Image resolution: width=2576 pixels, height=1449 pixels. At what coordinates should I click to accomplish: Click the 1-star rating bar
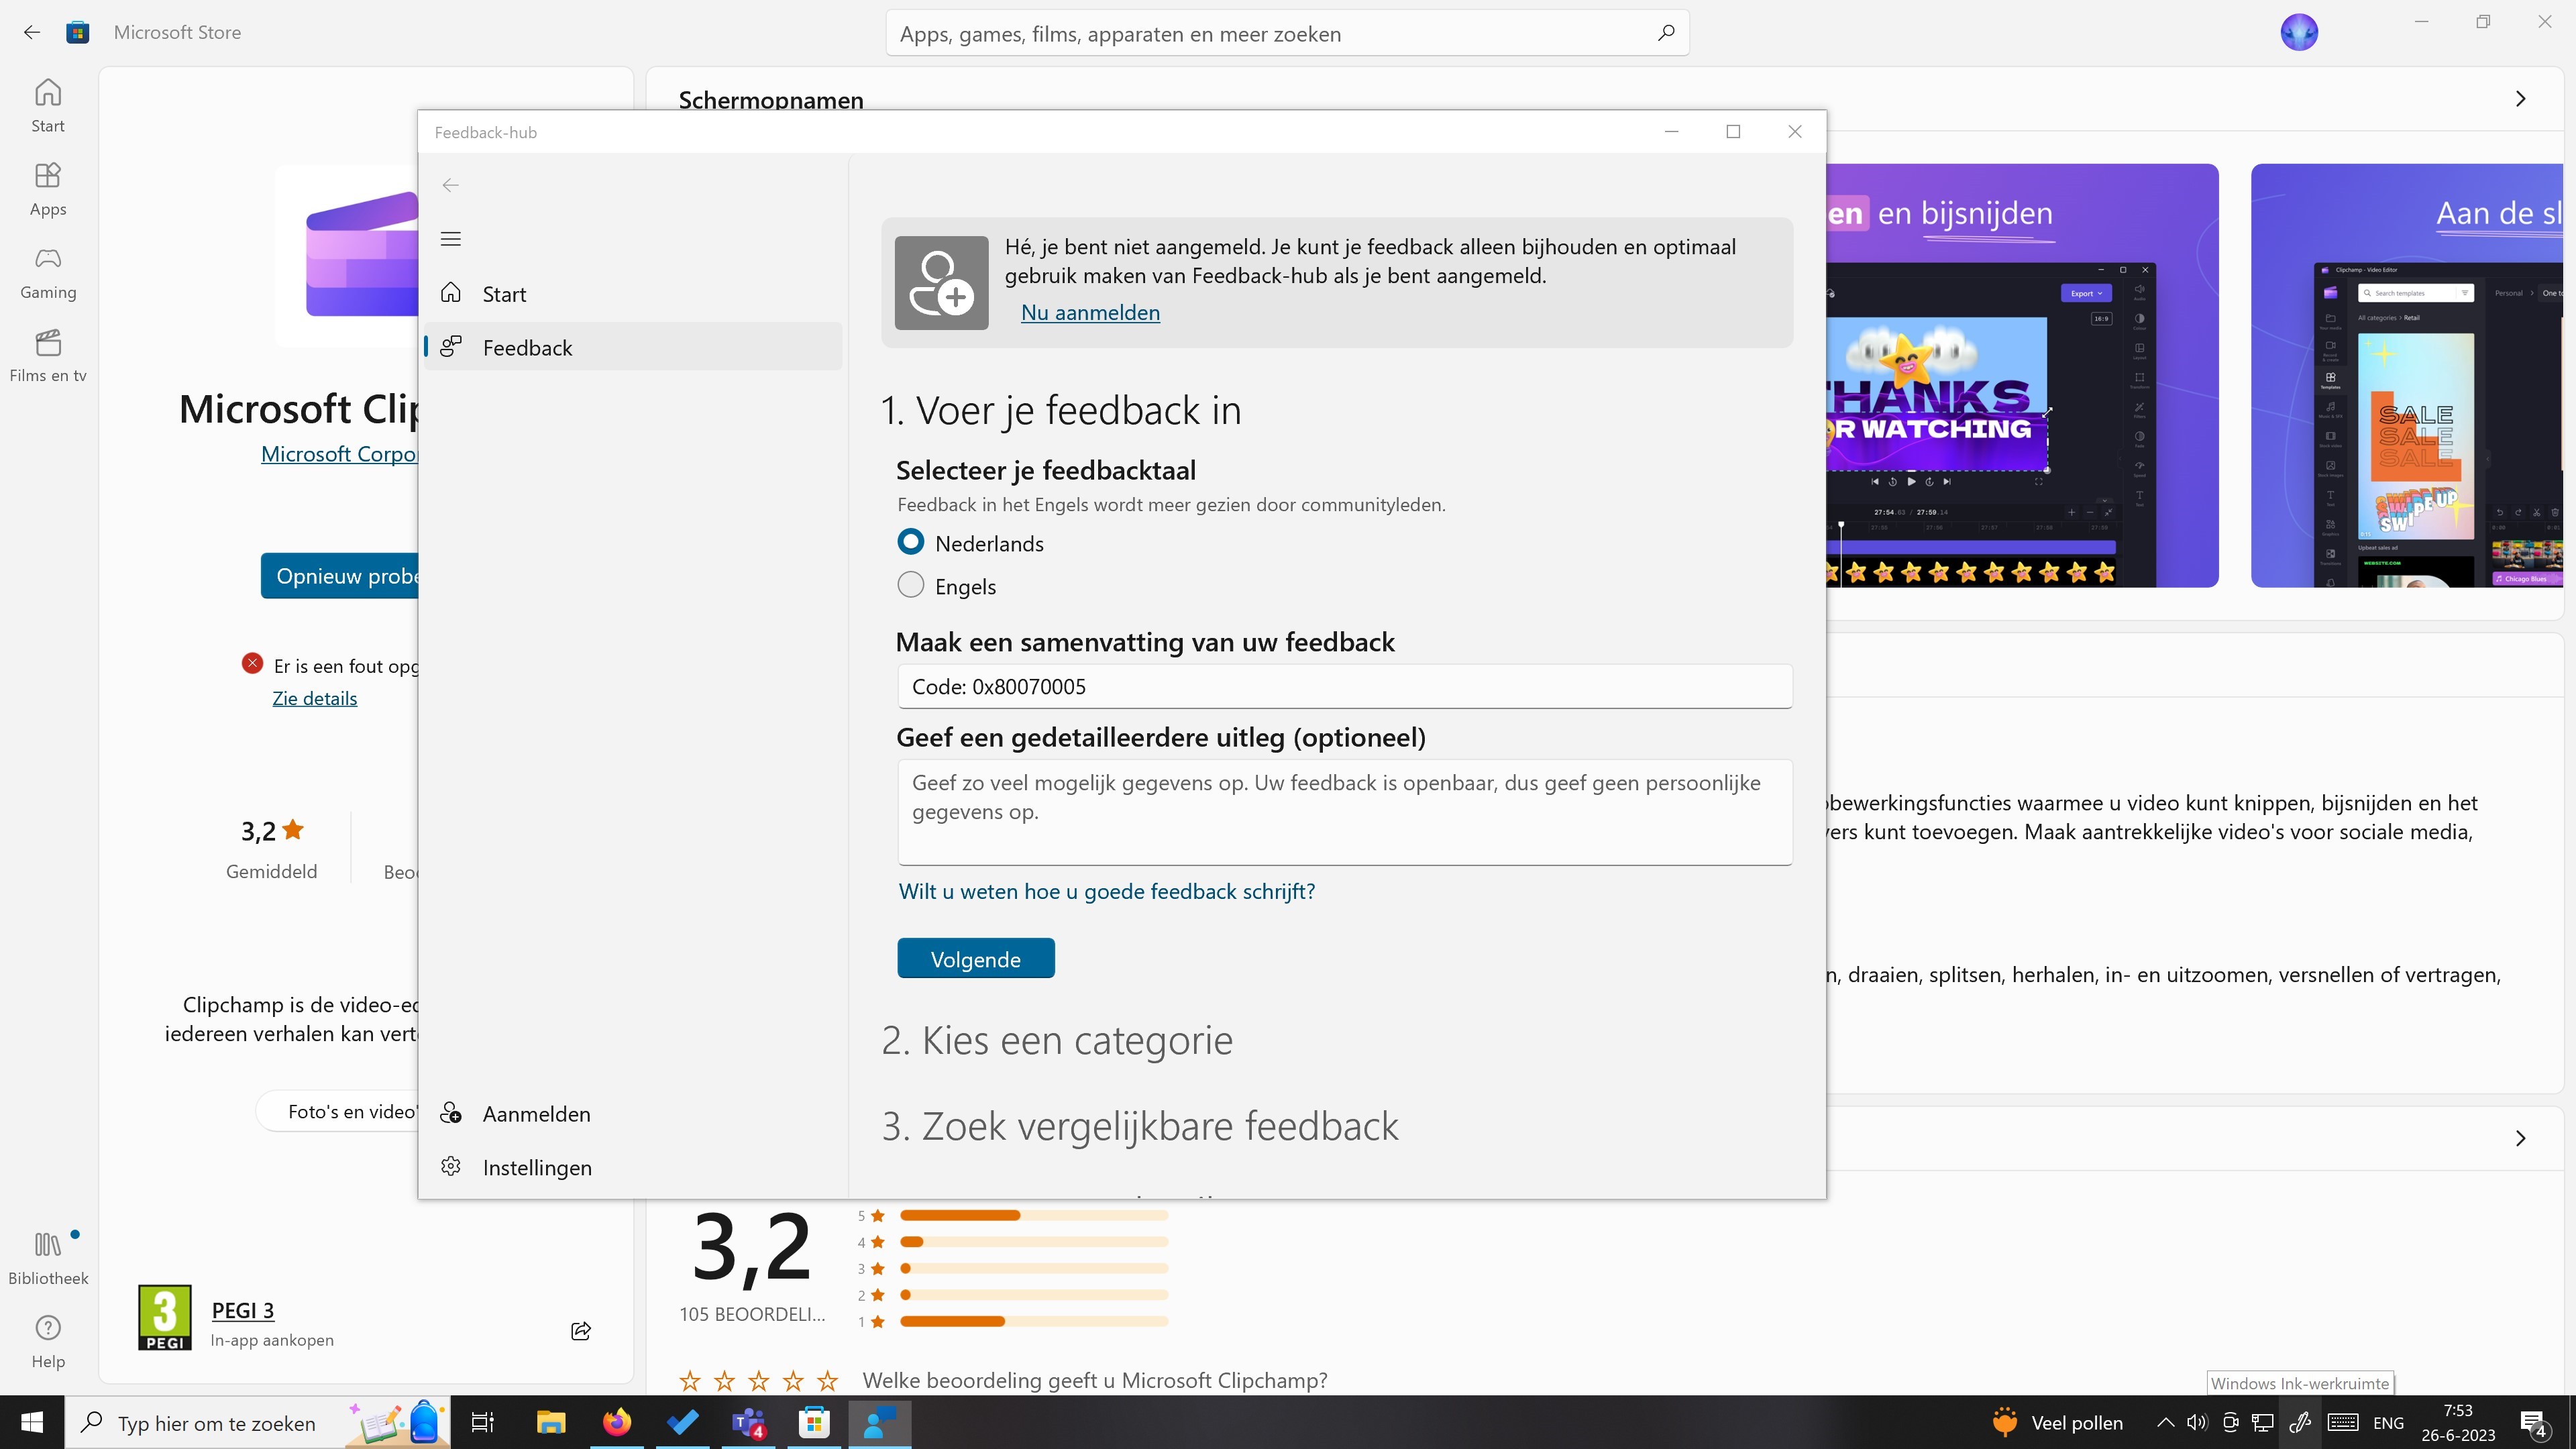pos(1033,1321)
